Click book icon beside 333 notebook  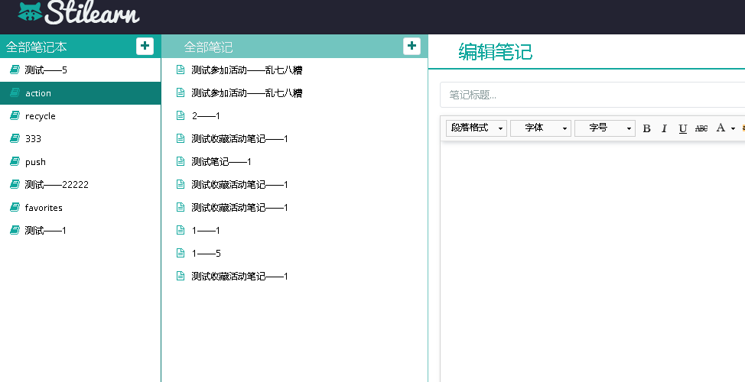tap(15, 138)
